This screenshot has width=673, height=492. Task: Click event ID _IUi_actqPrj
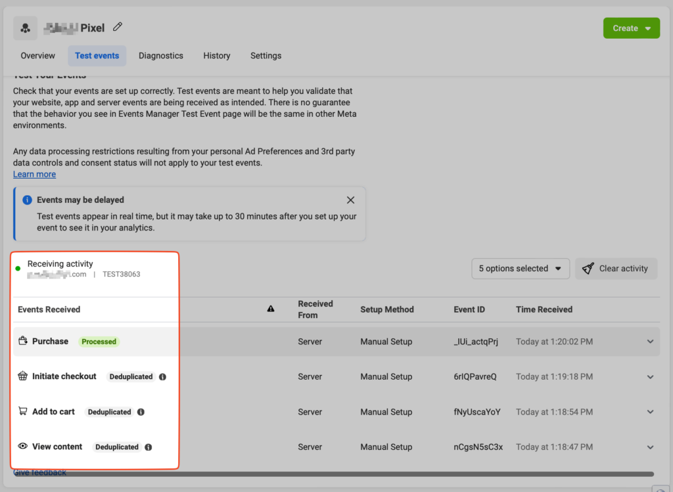pyautogui.click(x=476, y=342)
